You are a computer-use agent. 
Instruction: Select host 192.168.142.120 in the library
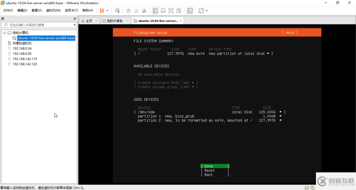[x=25, y=64]
